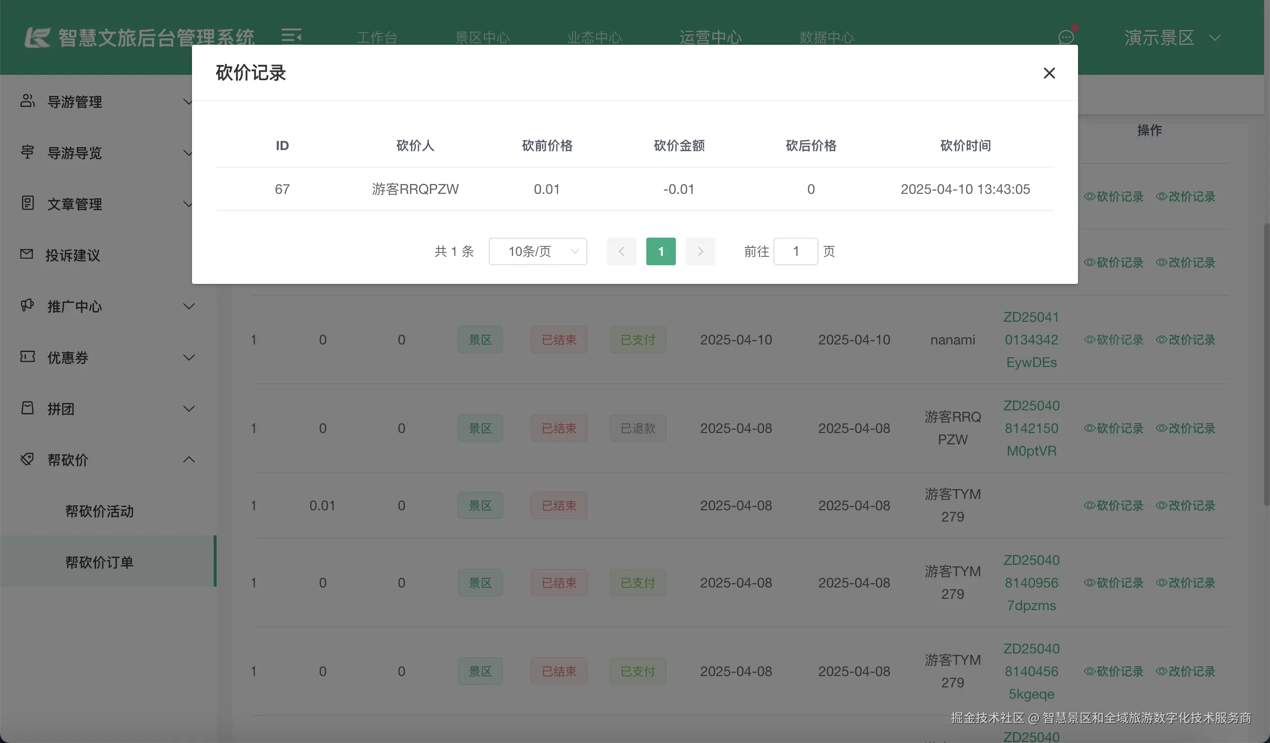The height and width of the screenshot is (743, 1270).
Task: Select the 导游管理 sidebar icon
Action: 28,101
